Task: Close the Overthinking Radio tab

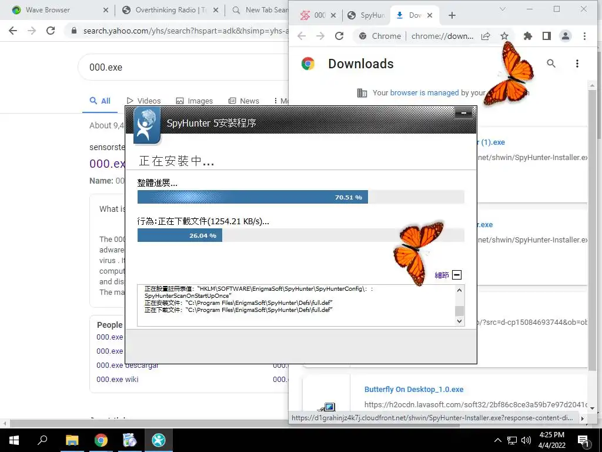Action: [x=216, y=11]
